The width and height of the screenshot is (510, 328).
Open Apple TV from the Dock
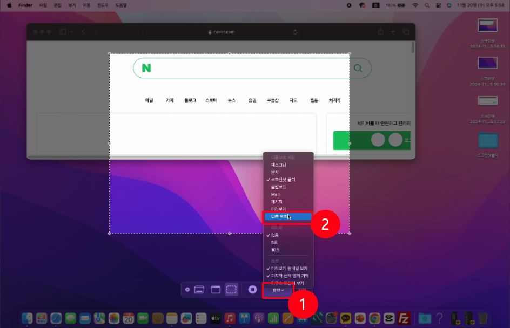(x=216, y=318)
